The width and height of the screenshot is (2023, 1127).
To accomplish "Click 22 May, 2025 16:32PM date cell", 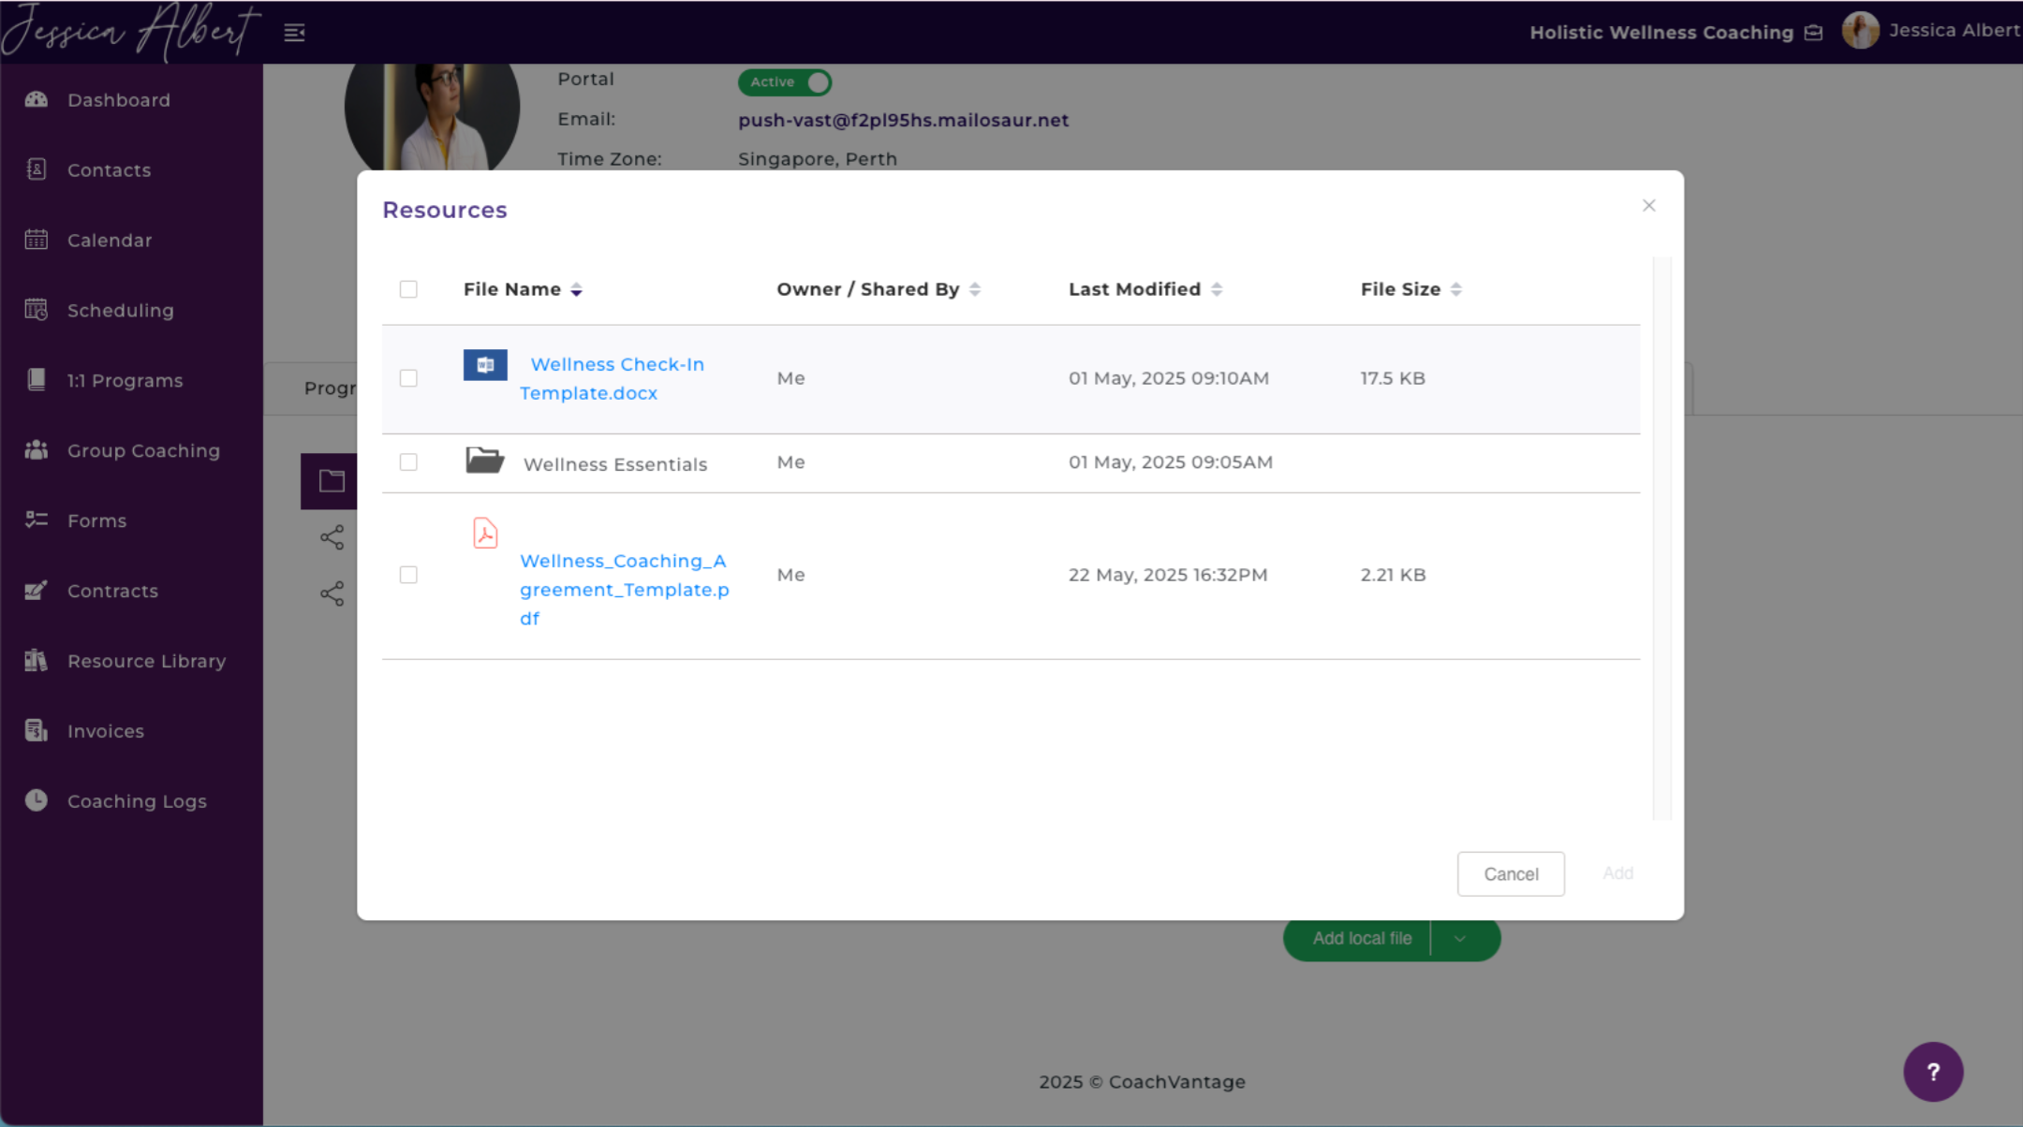I will pyautogui.click(x=1168, y=575).
